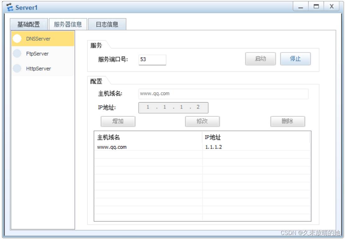The width and height of the screenshot is (345, 239).
Task: Open the 日志信息 tab
Action: (x=107, y=24)
